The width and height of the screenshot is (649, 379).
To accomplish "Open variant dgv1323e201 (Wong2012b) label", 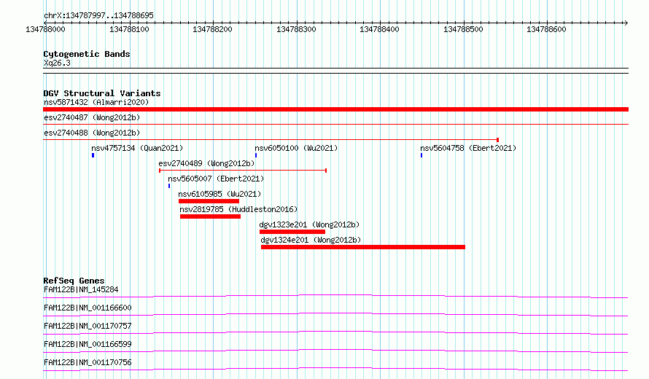I will tap(309, 224).
